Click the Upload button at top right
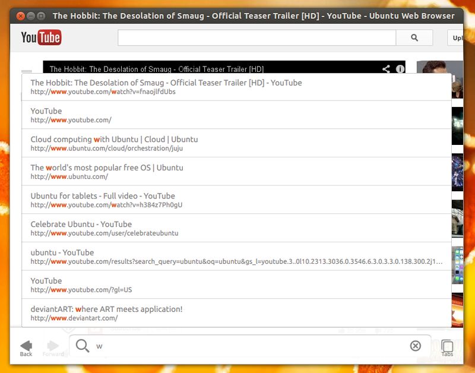The width and height of the screenshot is (475, 373). pyautogui.click(x=455, y=37)
